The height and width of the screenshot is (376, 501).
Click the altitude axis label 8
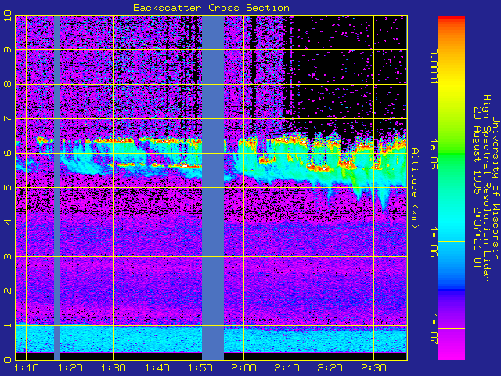[7, 84]
